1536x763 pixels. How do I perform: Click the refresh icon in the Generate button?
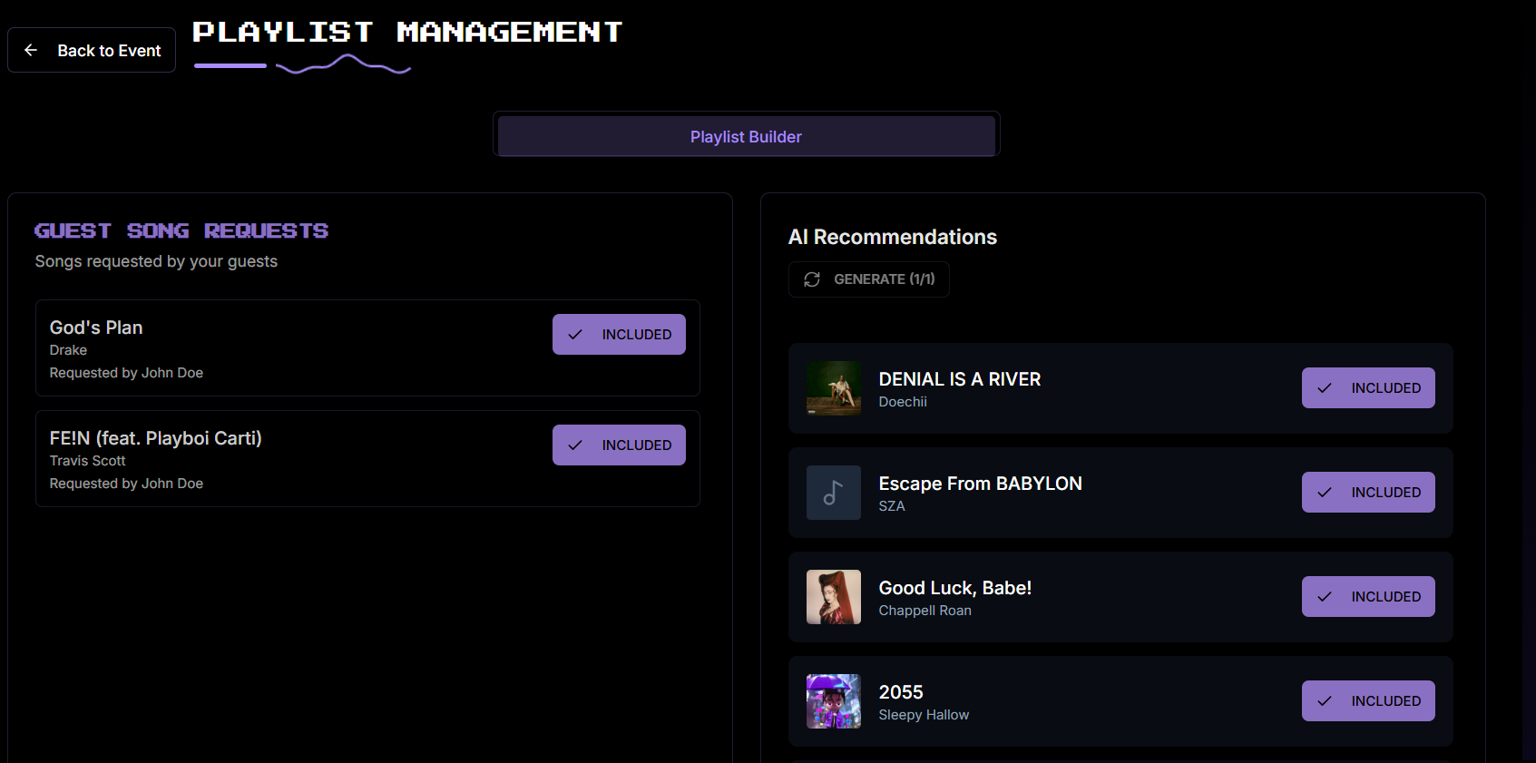pyautogui.click(x=812, y=279)
